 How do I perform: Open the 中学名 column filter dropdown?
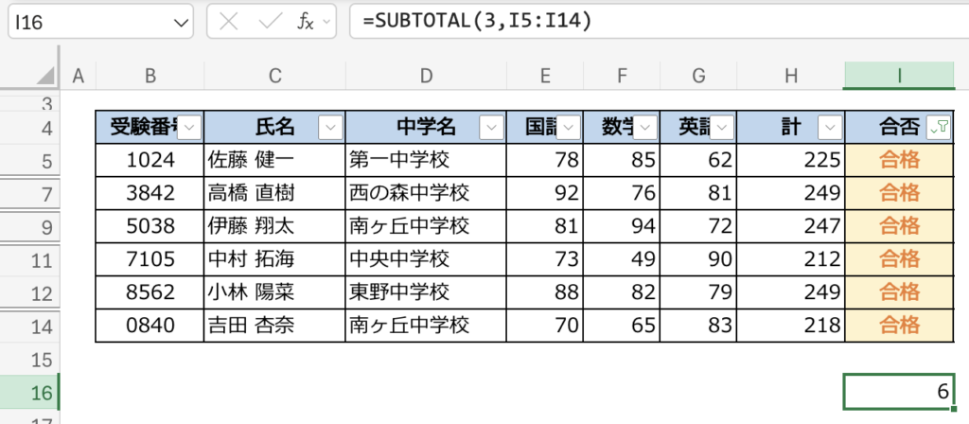491,128
